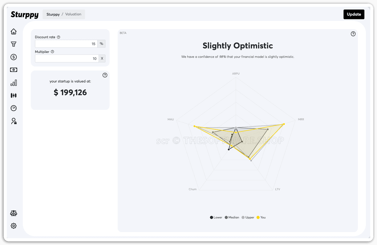This screenshot has width=377, height=245.
Task: Select the dollar coin icon in sidebar
Action: (x=14, y=57)
